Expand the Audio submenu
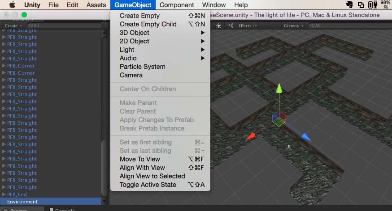Viewport: 392px width, 211px height. pyautogui.click(x=160, y=58)
